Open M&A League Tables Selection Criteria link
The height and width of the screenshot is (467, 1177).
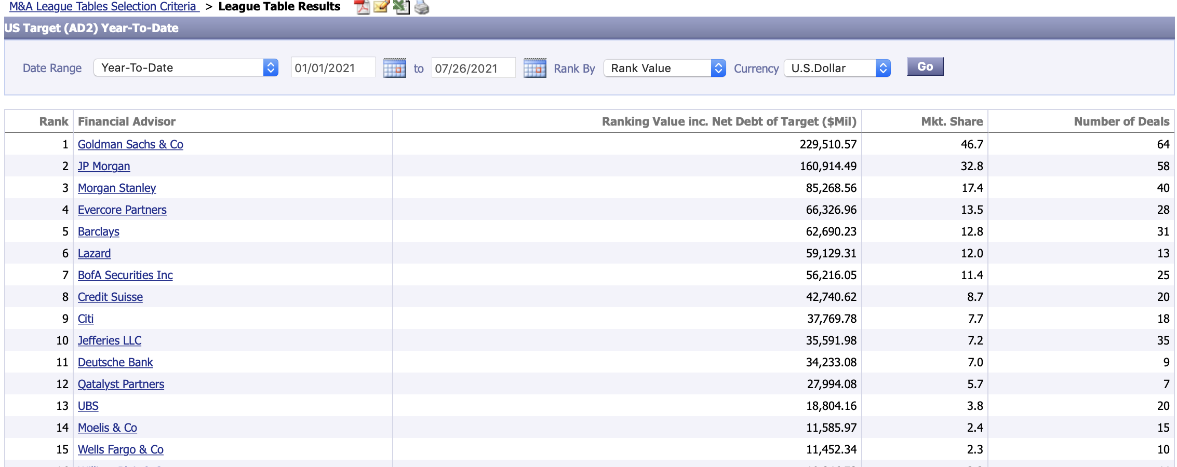pos(104,7)
